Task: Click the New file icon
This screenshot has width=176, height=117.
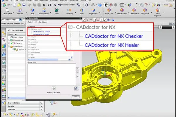Action: tap(14, 5)
